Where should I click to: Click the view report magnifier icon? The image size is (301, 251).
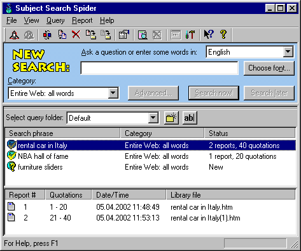click(143, 35)
